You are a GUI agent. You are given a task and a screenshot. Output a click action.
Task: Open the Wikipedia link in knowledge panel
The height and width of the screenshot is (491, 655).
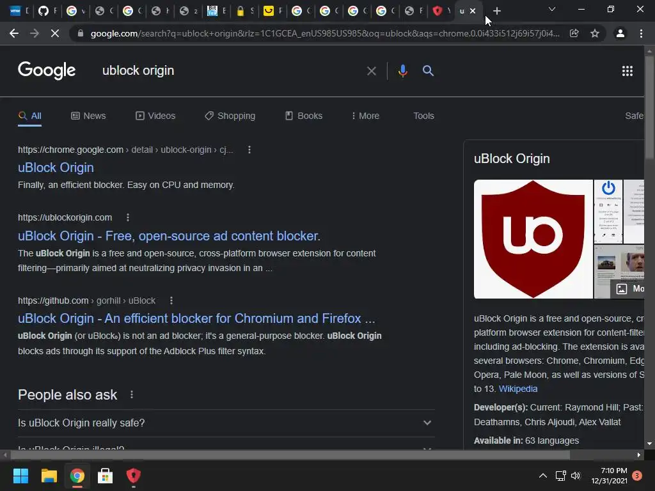point(518,389)
